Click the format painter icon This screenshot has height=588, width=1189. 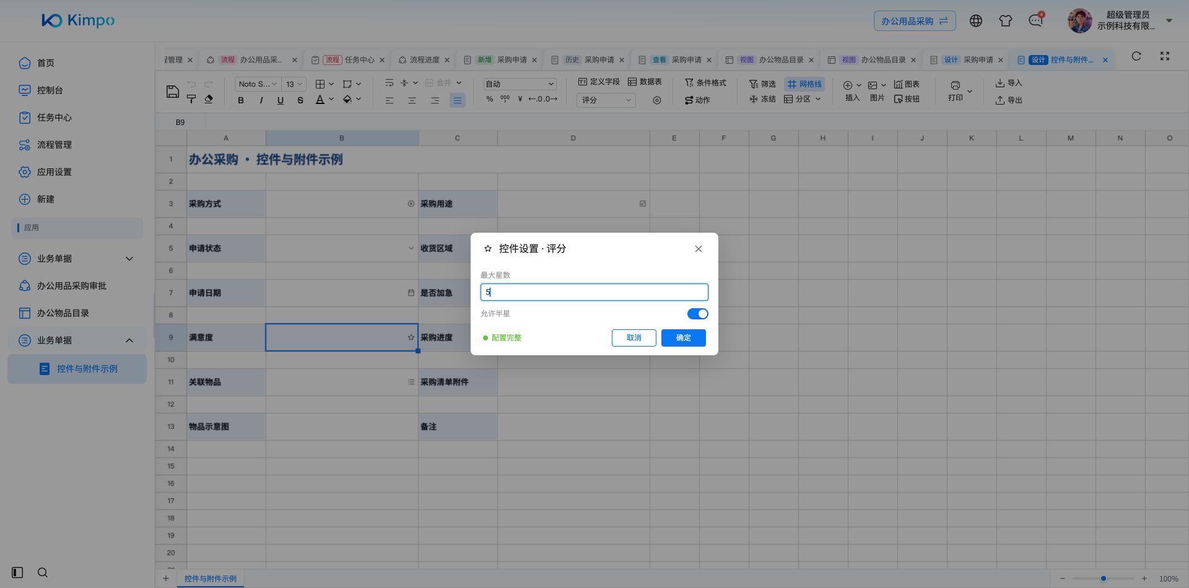[191, 99]
